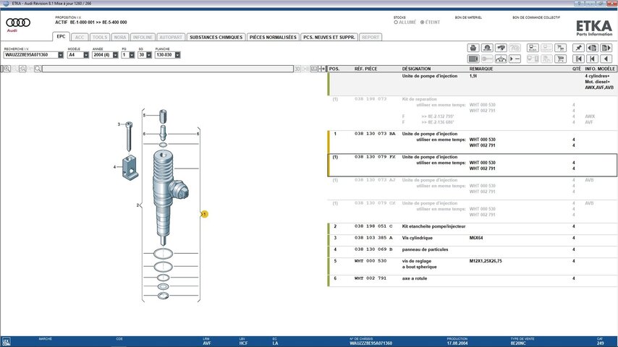Go to next illustration page icon
618x347 pixels.
click(606, 48)
